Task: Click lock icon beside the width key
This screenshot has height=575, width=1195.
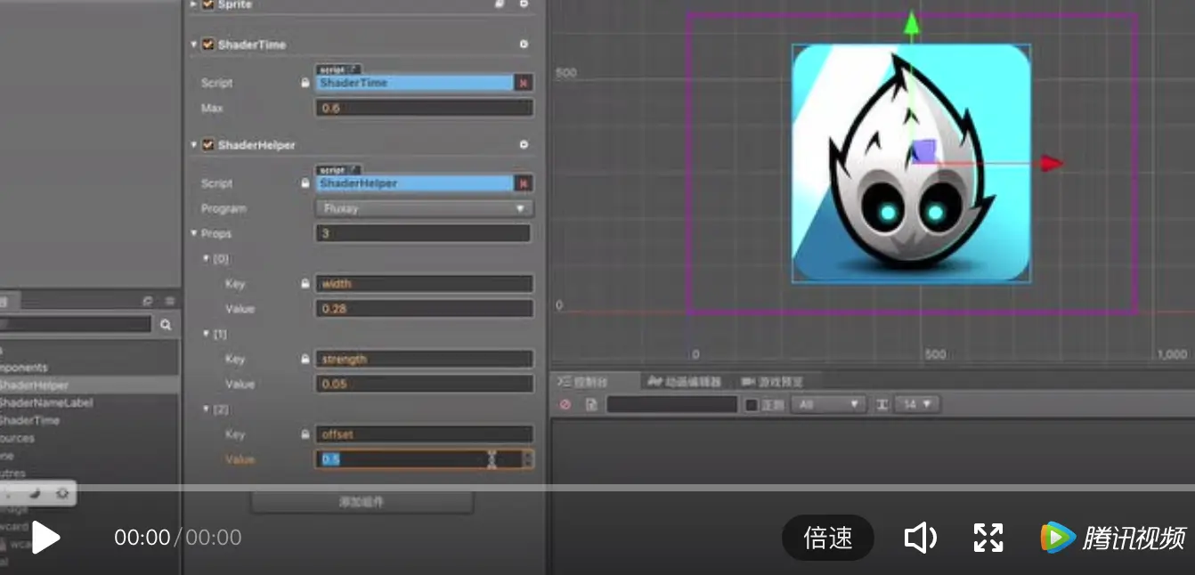Action: (305, 284)
